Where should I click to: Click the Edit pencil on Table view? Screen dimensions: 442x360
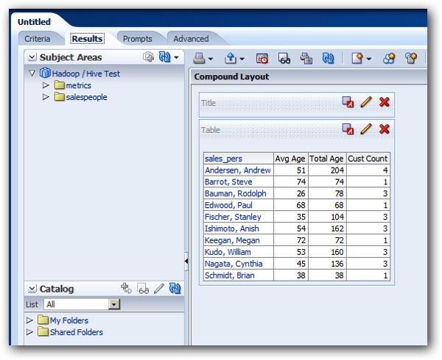point(366,129)
